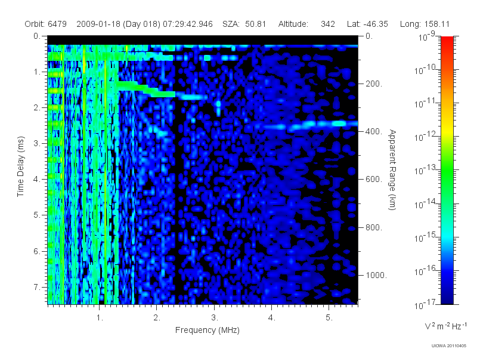Click the 'Time Delay (ms)' axis label
This screenshot has height=358, width=477.
coord(20,166)
